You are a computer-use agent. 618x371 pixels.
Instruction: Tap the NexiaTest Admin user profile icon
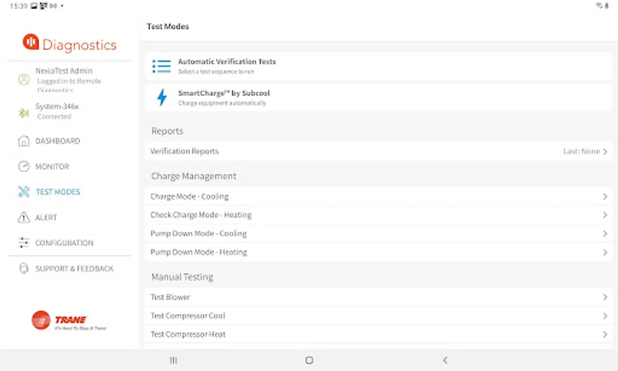click(x=24, y=79)
